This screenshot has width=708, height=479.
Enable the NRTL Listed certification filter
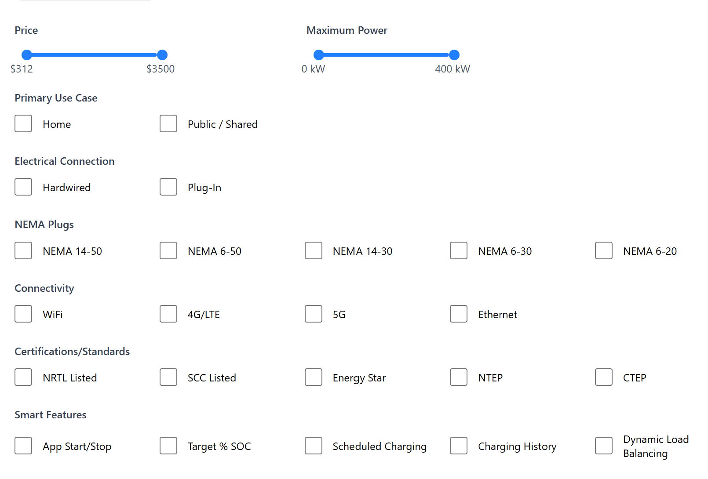(x=23, y=377)
